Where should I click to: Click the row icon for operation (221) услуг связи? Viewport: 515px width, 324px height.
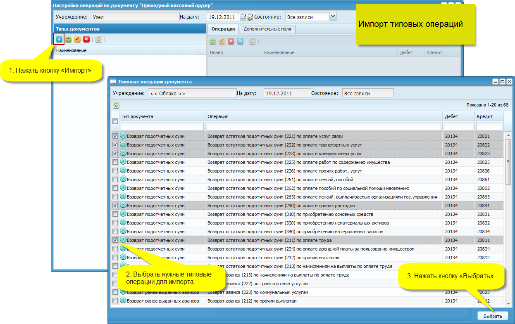[x=123, y=136]
